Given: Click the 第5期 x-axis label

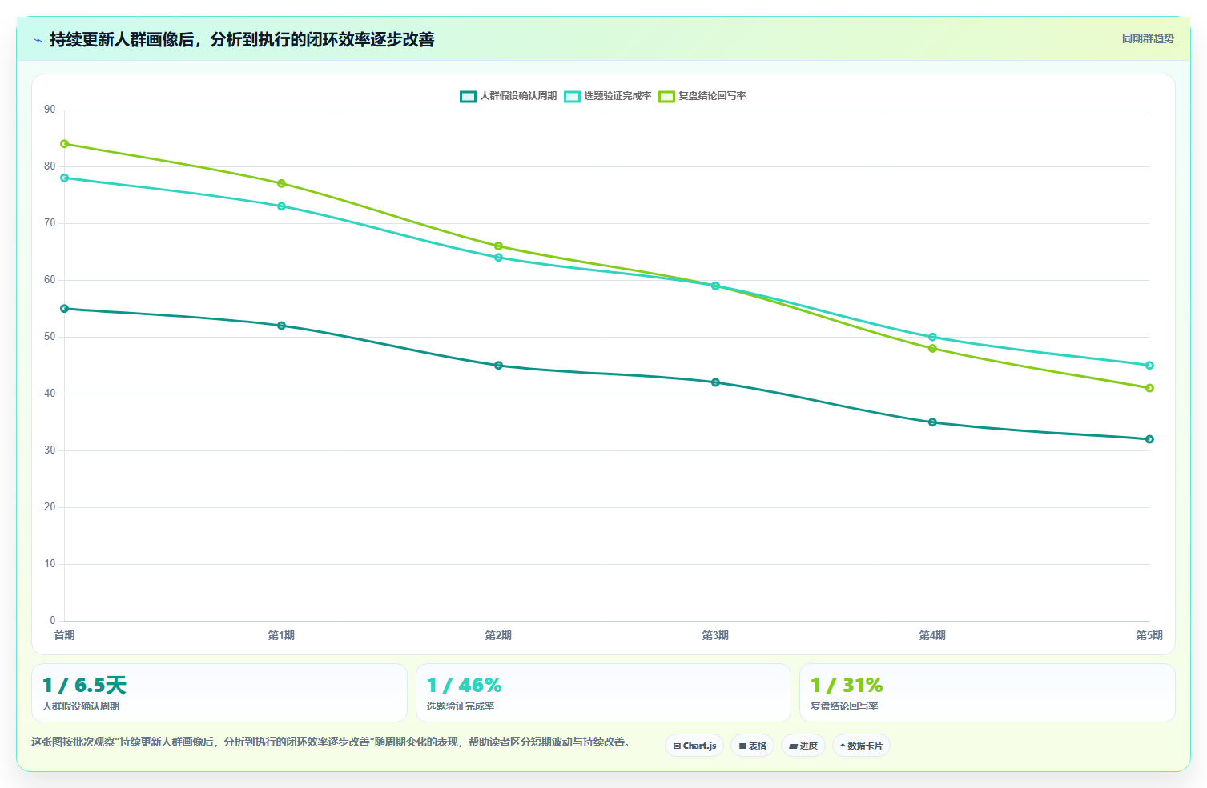Looking at the screenshot, I should [1149, 635].
